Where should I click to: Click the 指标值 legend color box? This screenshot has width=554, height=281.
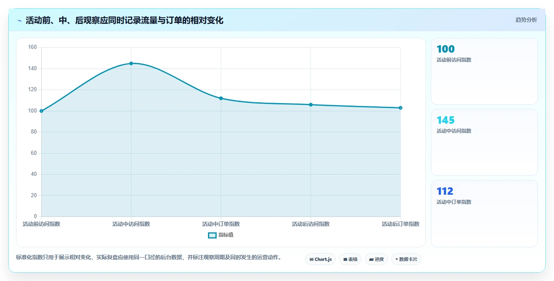point(212,235)
